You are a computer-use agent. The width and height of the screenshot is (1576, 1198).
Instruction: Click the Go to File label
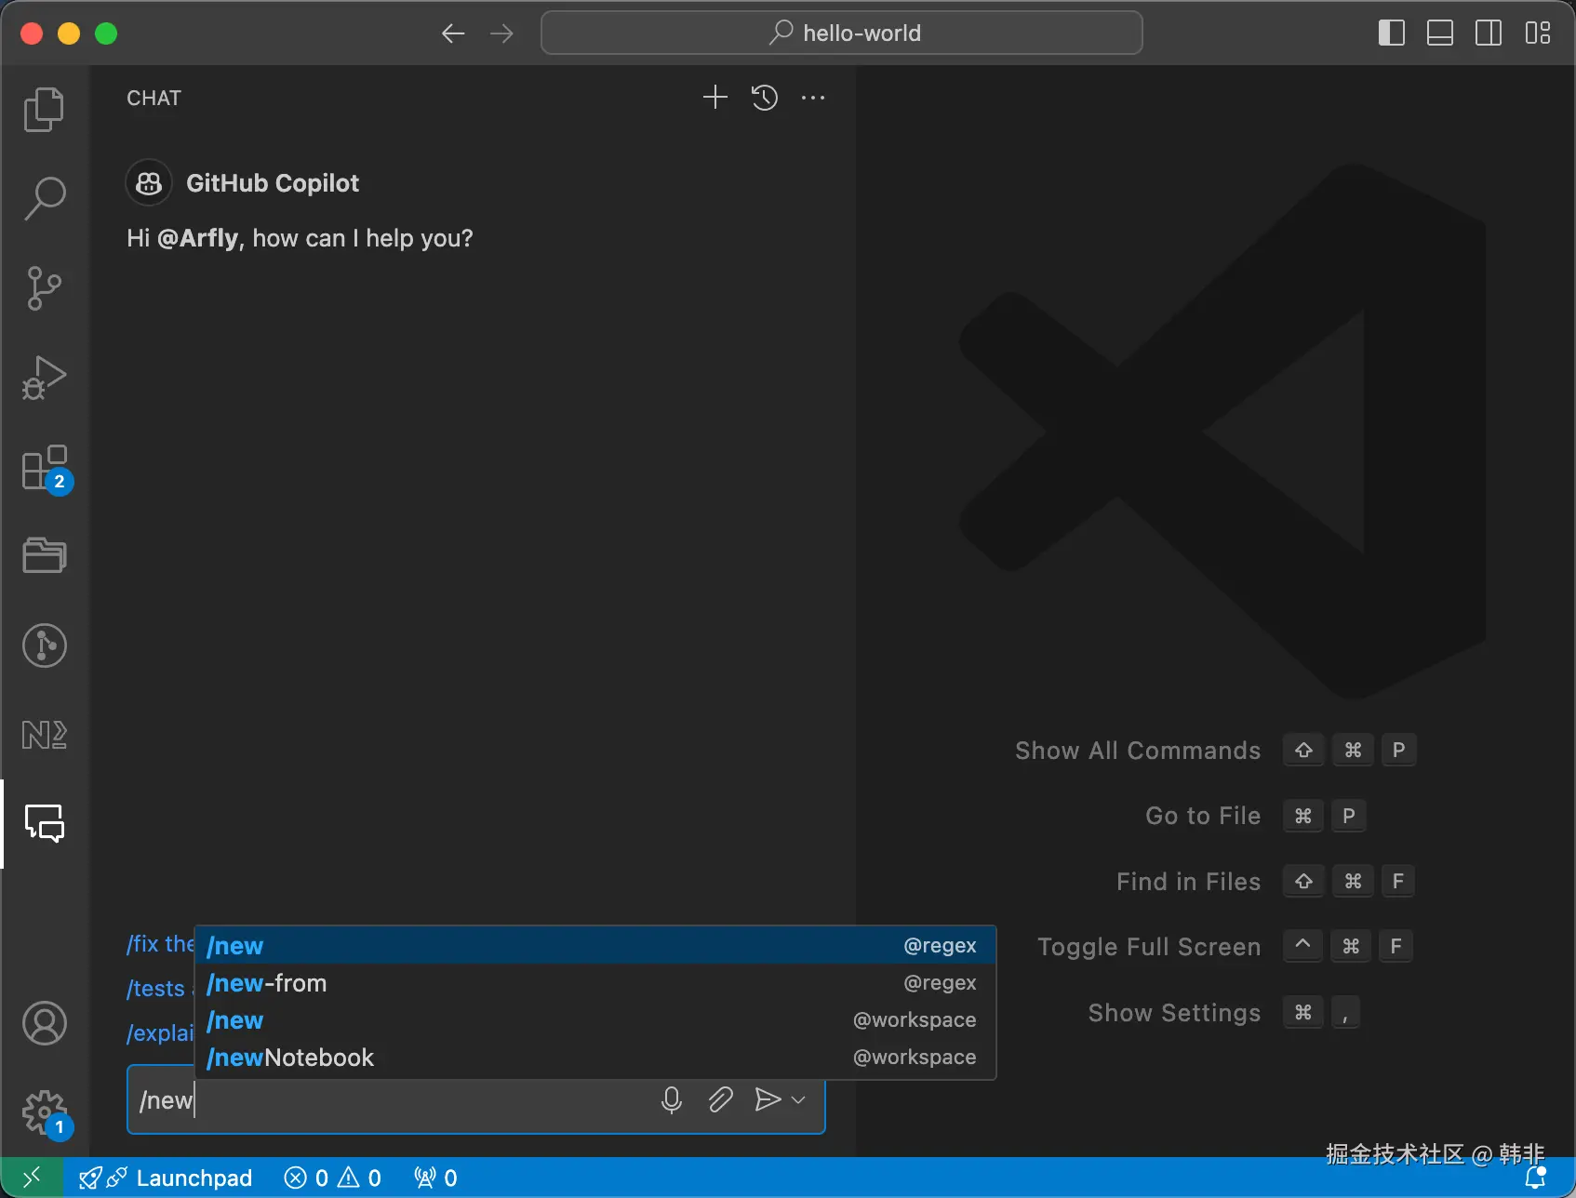(x=1203, y=816)
